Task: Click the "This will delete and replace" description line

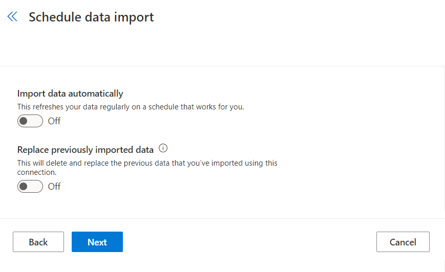Action: click(x=147, y=163)
